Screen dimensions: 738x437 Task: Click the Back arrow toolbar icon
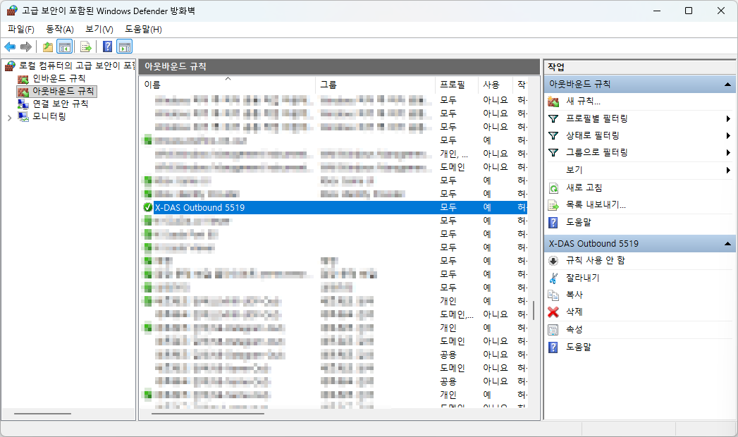tap(10, 47)
